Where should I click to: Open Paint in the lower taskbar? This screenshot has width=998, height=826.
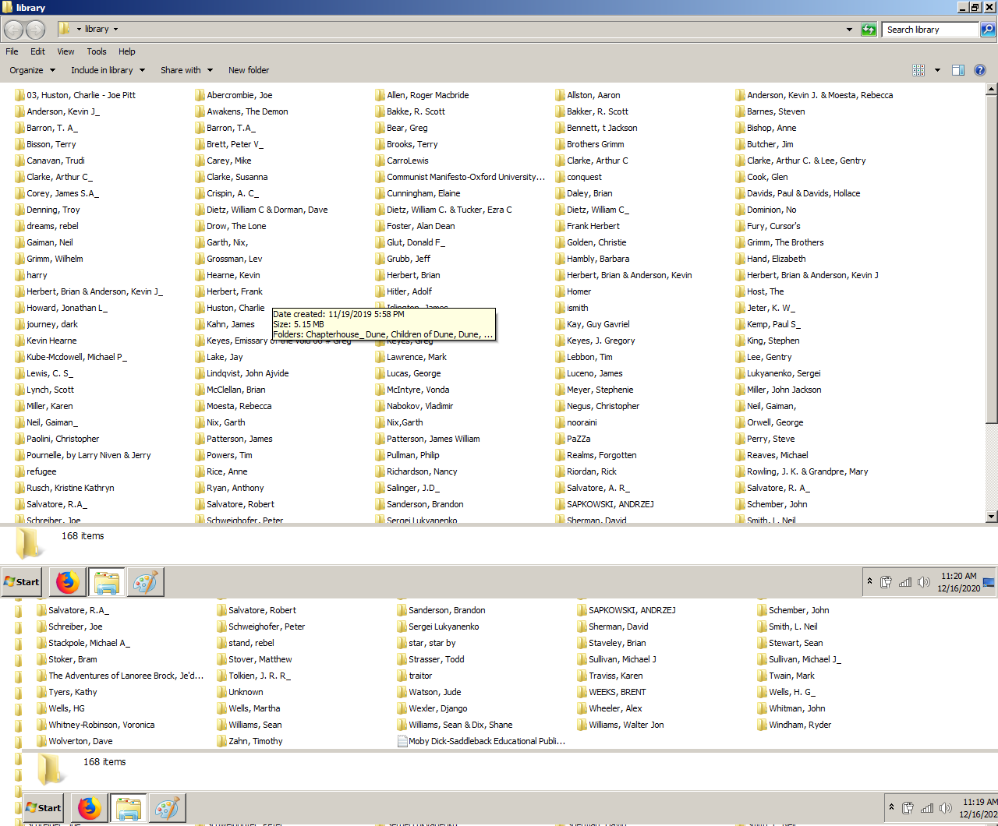(168, 808)
